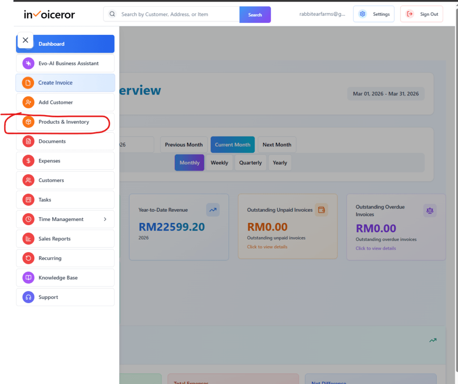
Task: Enable the Quarterly reporting period
Action: pyautogui.click(x=250, y=162)
